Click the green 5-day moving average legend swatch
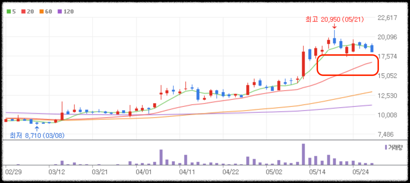 [9, 12]
